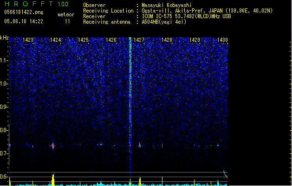This screenshot has height=186, width=292.
Task: Click the 0.8 kHz frequency axis label
Action: (x=4, y=130)
